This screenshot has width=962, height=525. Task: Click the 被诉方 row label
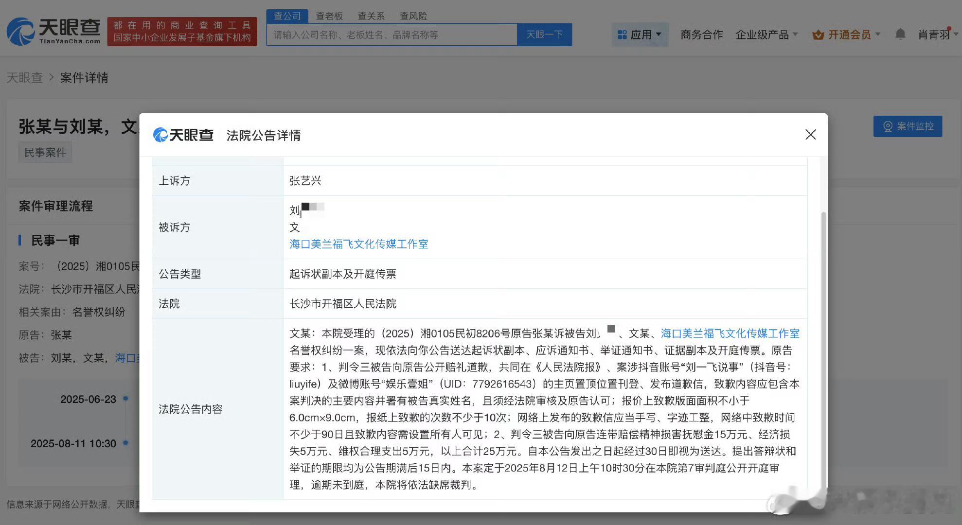tap(175, 227)
